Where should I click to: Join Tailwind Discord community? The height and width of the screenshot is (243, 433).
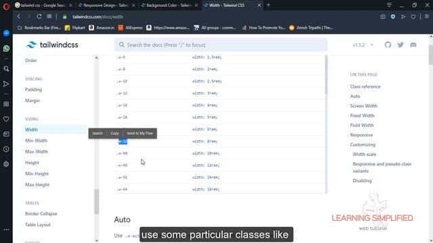tap(413, 45)
